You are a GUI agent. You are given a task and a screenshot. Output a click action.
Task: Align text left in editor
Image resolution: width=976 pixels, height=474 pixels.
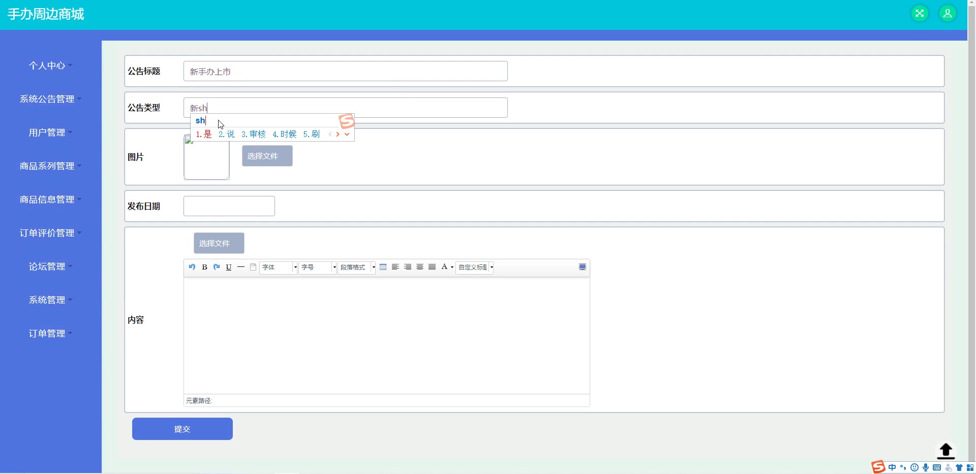[x=395, y=267]
